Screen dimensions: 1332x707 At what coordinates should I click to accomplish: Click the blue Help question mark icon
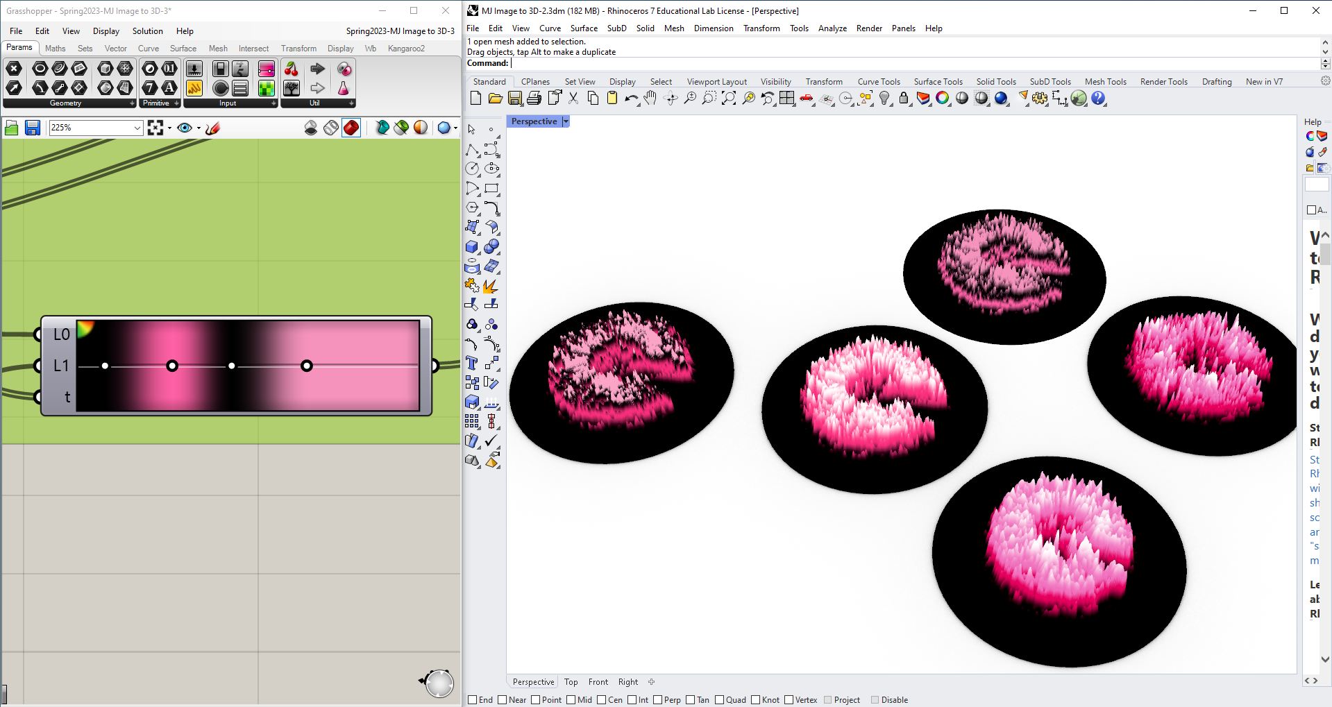[1098, 99]
